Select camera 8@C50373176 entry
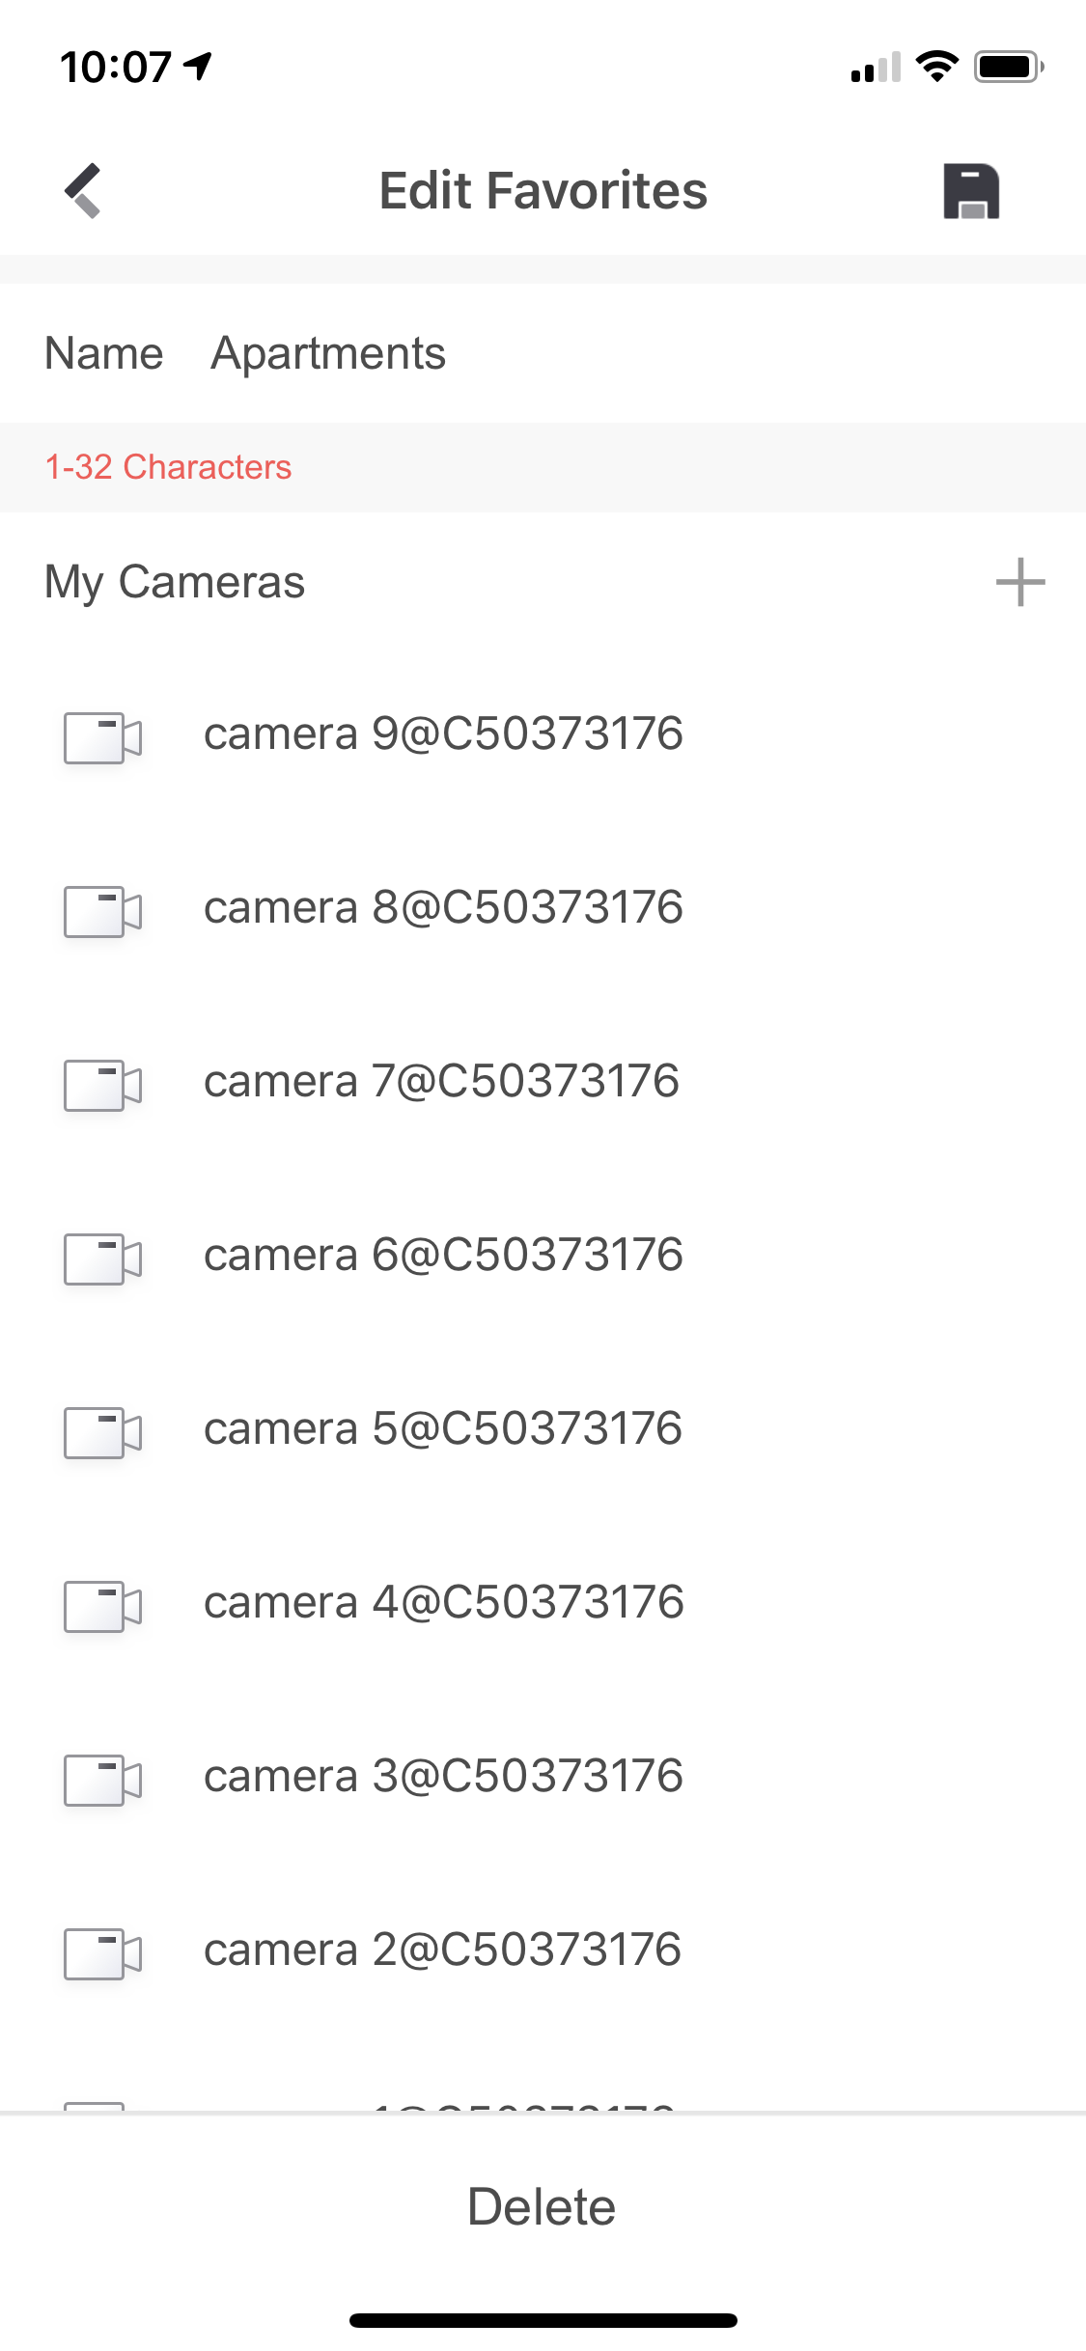This screenshot has height=2351, width=1086. (443, 908)
